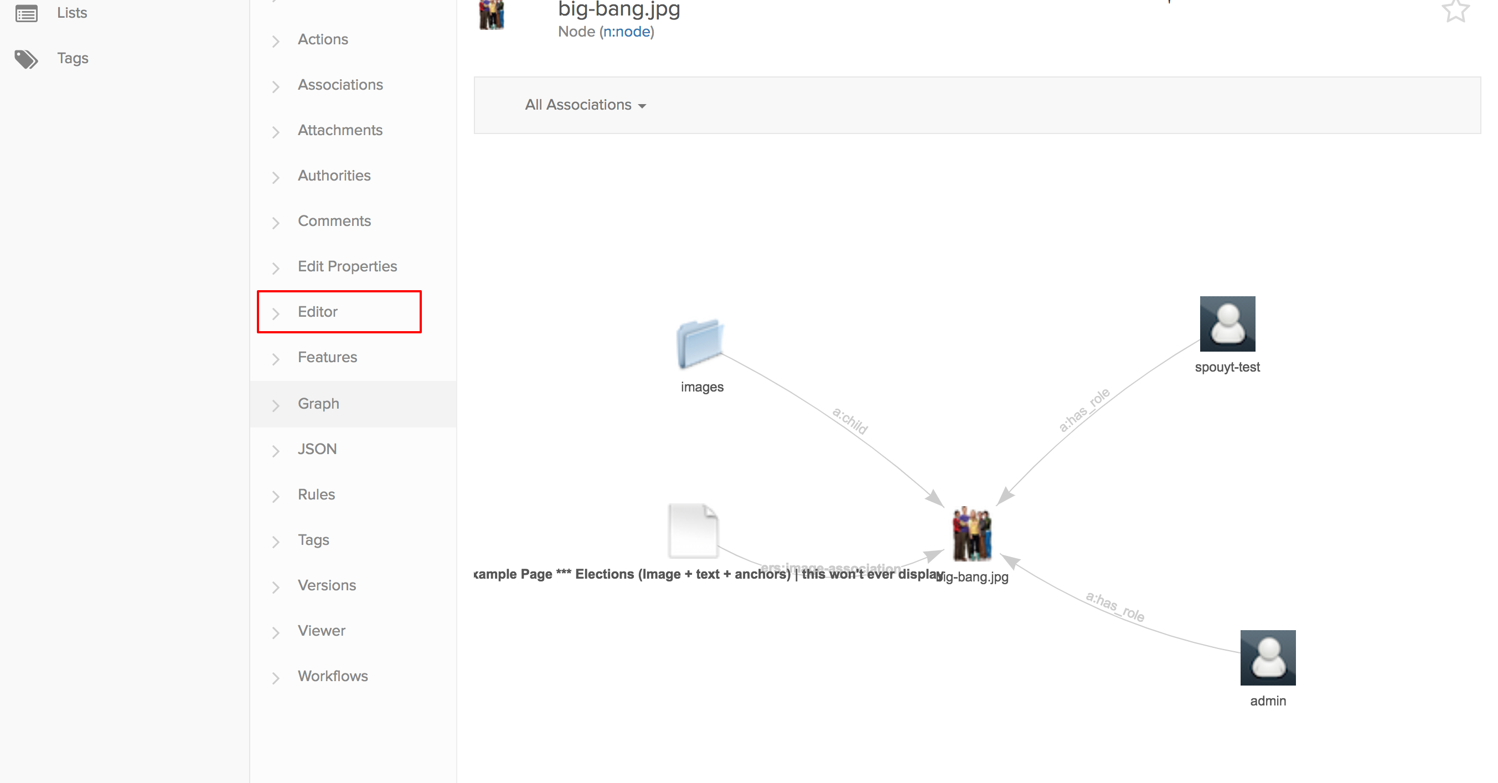Viewport: 1498px width, 783px height.
Task: Expand the Features chevron
Action: coord(276,359)
